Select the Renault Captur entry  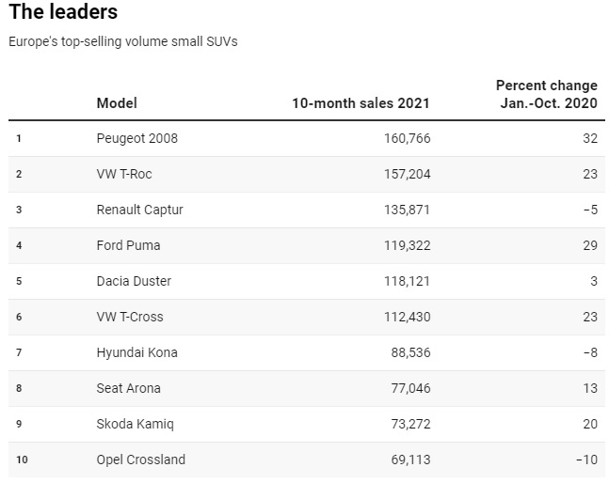139,210
